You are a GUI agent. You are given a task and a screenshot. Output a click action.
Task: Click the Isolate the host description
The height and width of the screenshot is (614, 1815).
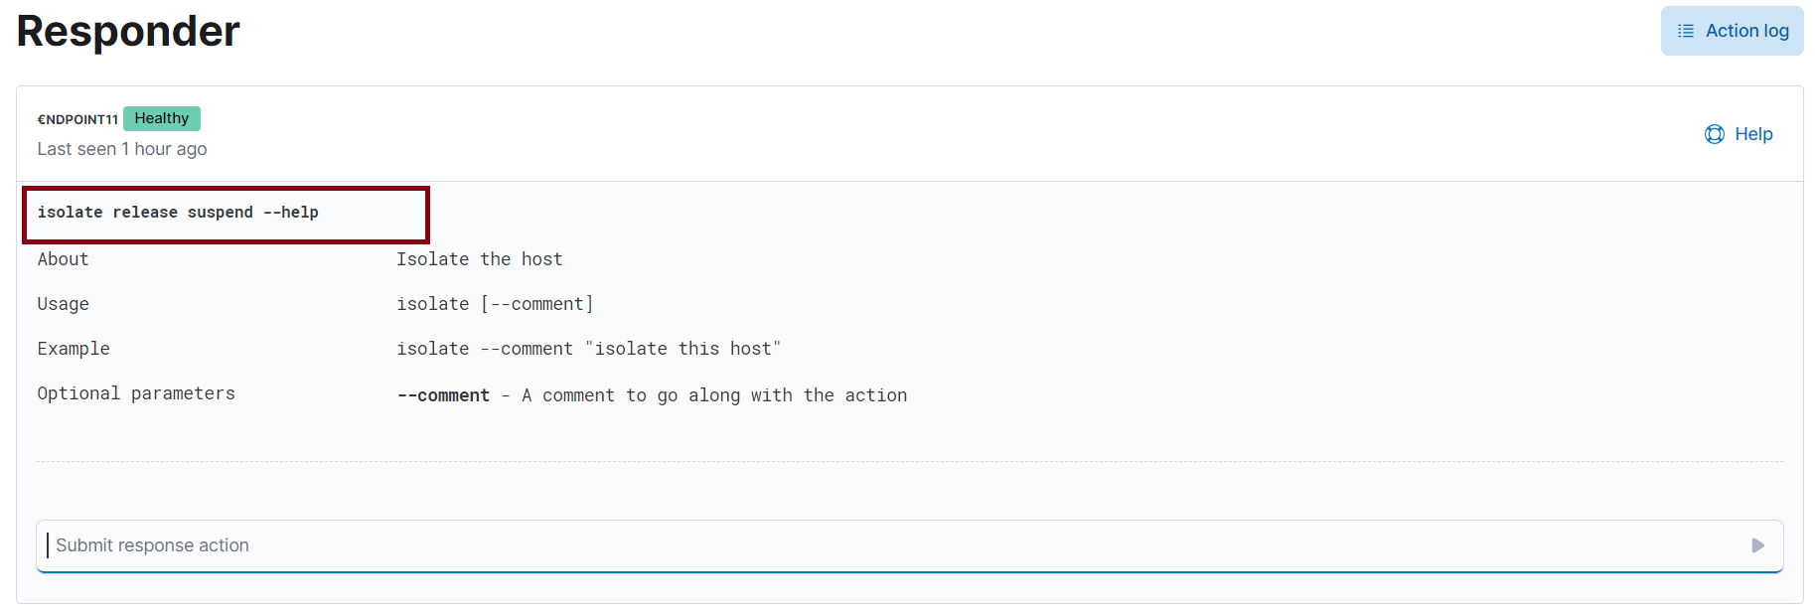point(480,258)
